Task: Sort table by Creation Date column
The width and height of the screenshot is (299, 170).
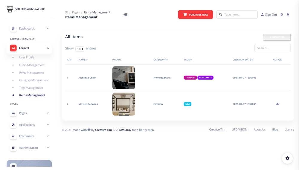Action: [x=243, y=60]
